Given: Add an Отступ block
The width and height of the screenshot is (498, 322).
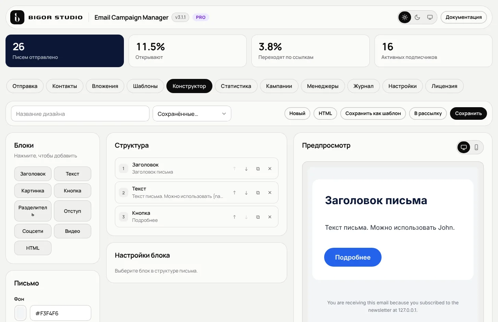Looking at the screenshot, I should pyautogui.click(x=72, y=211).
